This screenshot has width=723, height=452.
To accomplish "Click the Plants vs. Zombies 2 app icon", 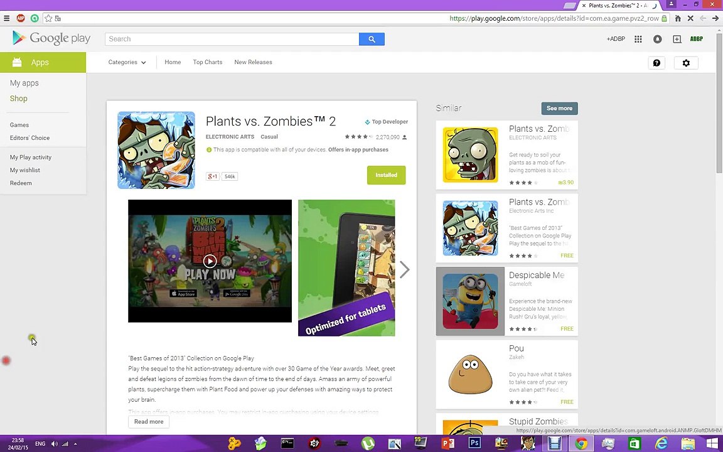I will point(156,150).
